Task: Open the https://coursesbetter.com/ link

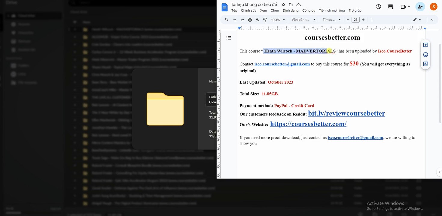Action: pyautogui.click(x=308, y=124)
